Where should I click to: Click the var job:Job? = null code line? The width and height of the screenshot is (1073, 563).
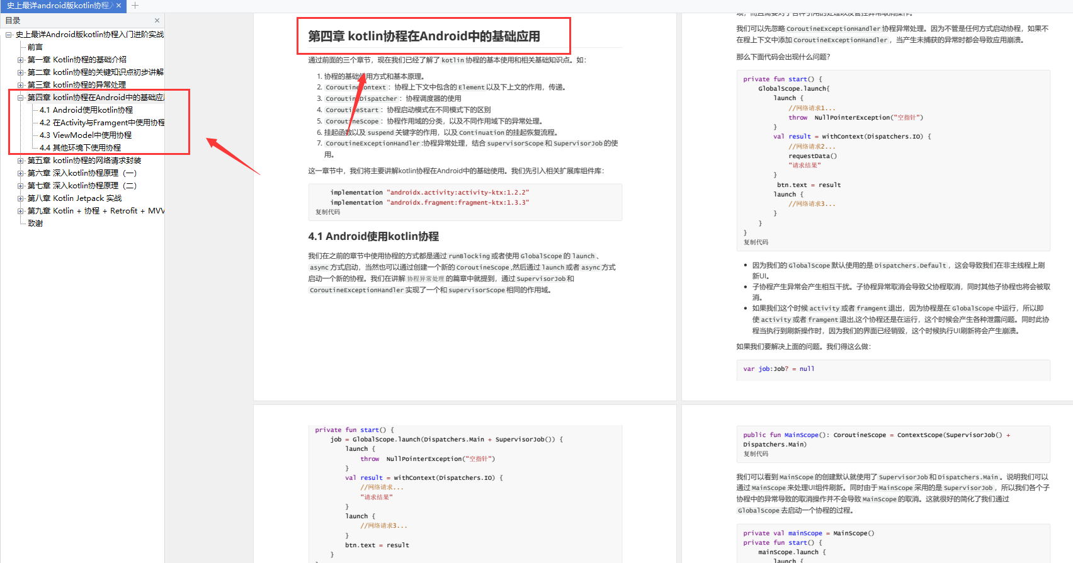point(779,369)
